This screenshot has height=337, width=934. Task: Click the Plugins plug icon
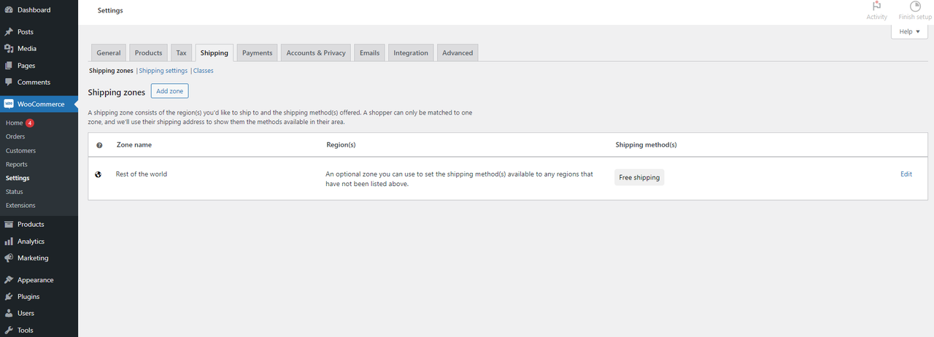pyautogui.click(x=9, y=297)
